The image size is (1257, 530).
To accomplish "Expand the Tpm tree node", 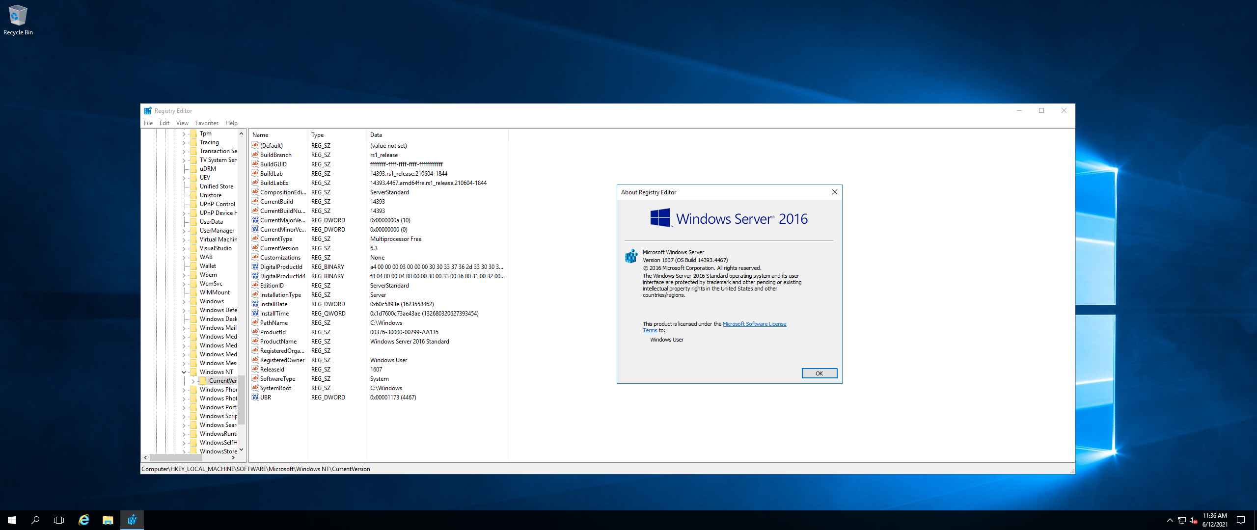I will pyautogui.click(x=184, y=133).
